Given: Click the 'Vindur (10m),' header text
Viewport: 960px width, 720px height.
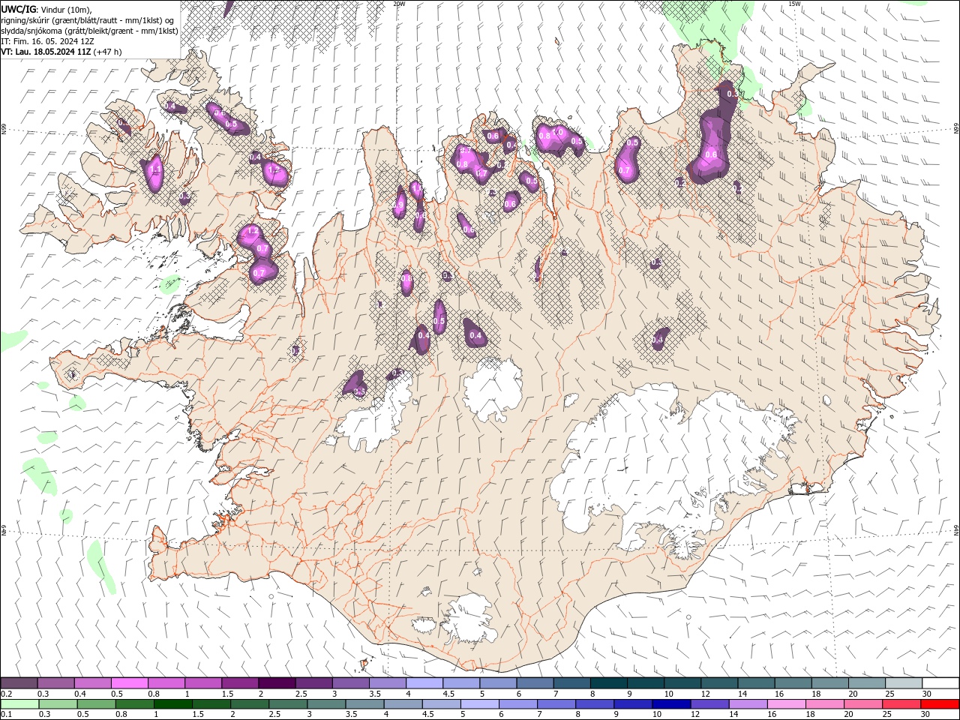Looking at the screenshot, I should tap(66, 9).
